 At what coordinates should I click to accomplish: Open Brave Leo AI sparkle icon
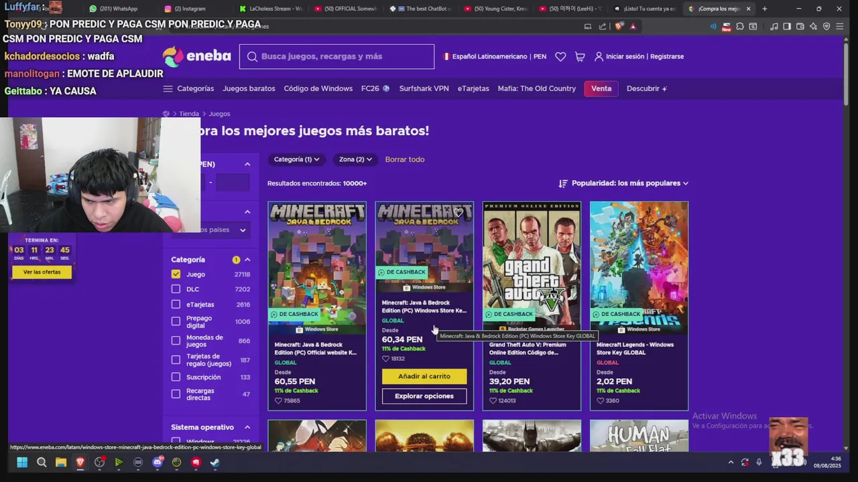coord(813,26)
